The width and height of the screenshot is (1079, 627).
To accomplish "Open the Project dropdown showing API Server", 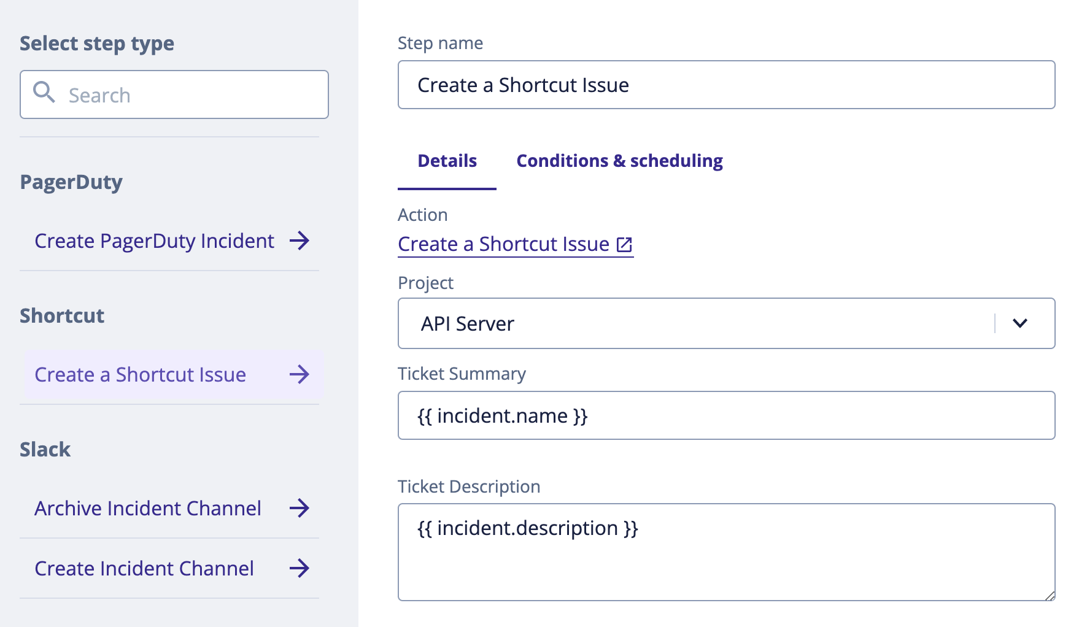I will (694, 323).
